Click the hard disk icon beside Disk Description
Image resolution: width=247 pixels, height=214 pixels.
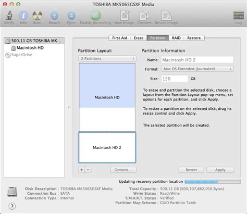click(x=12, y=192)
